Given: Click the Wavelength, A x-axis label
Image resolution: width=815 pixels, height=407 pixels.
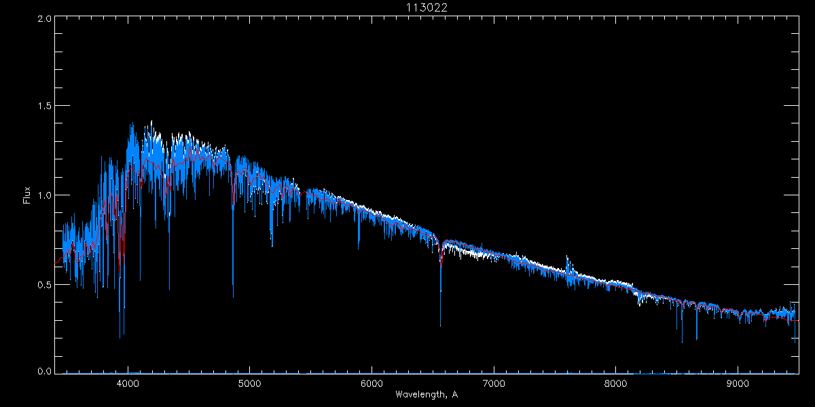Looking at the screenshot, I should 427,395.
